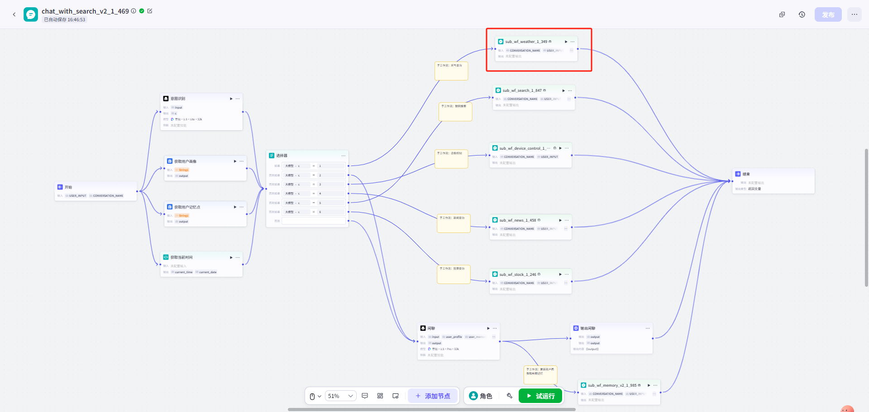Open the sub_wf_search_1_847 ellipsis menu
The width and height of the screenshot is (869, 412).
(570, 90)
